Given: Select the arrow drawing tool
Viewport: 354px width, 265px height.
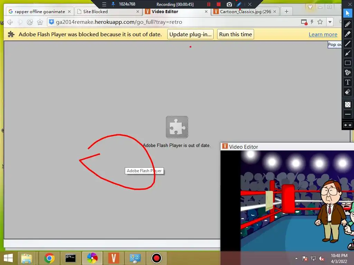Looking at the screenshot, I should point(348,53).
